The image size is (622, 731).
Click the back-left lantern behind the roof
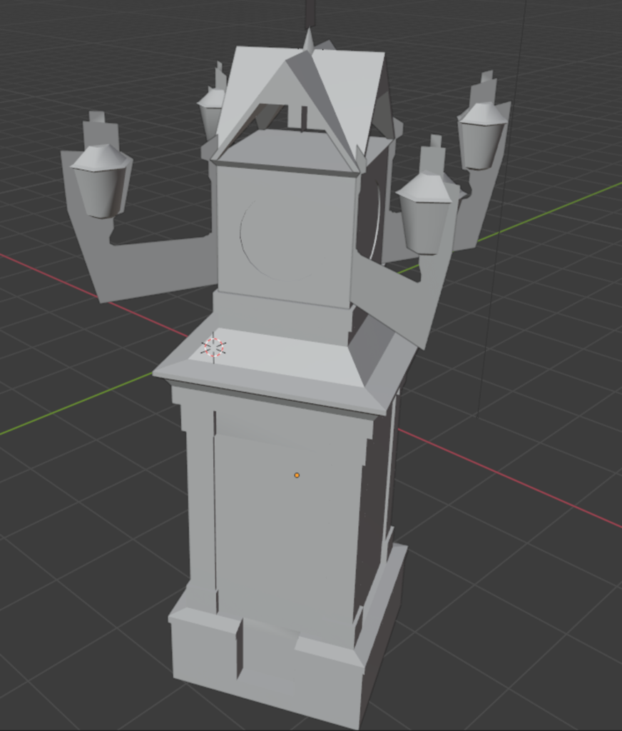point(210,111)
